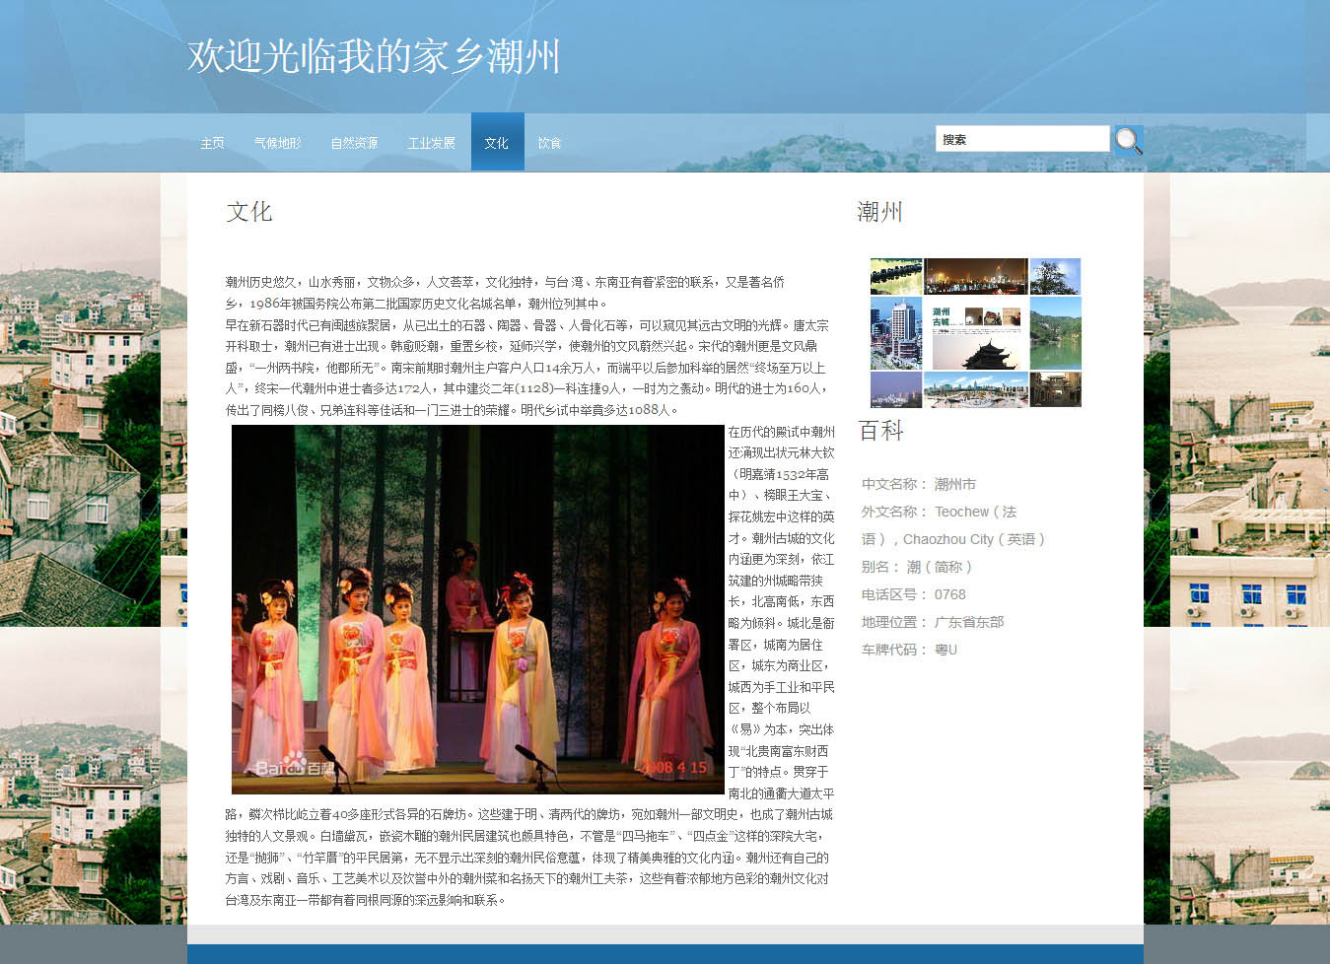
Task: Click the 主页 navigation item
Action: tap(212, 143)
